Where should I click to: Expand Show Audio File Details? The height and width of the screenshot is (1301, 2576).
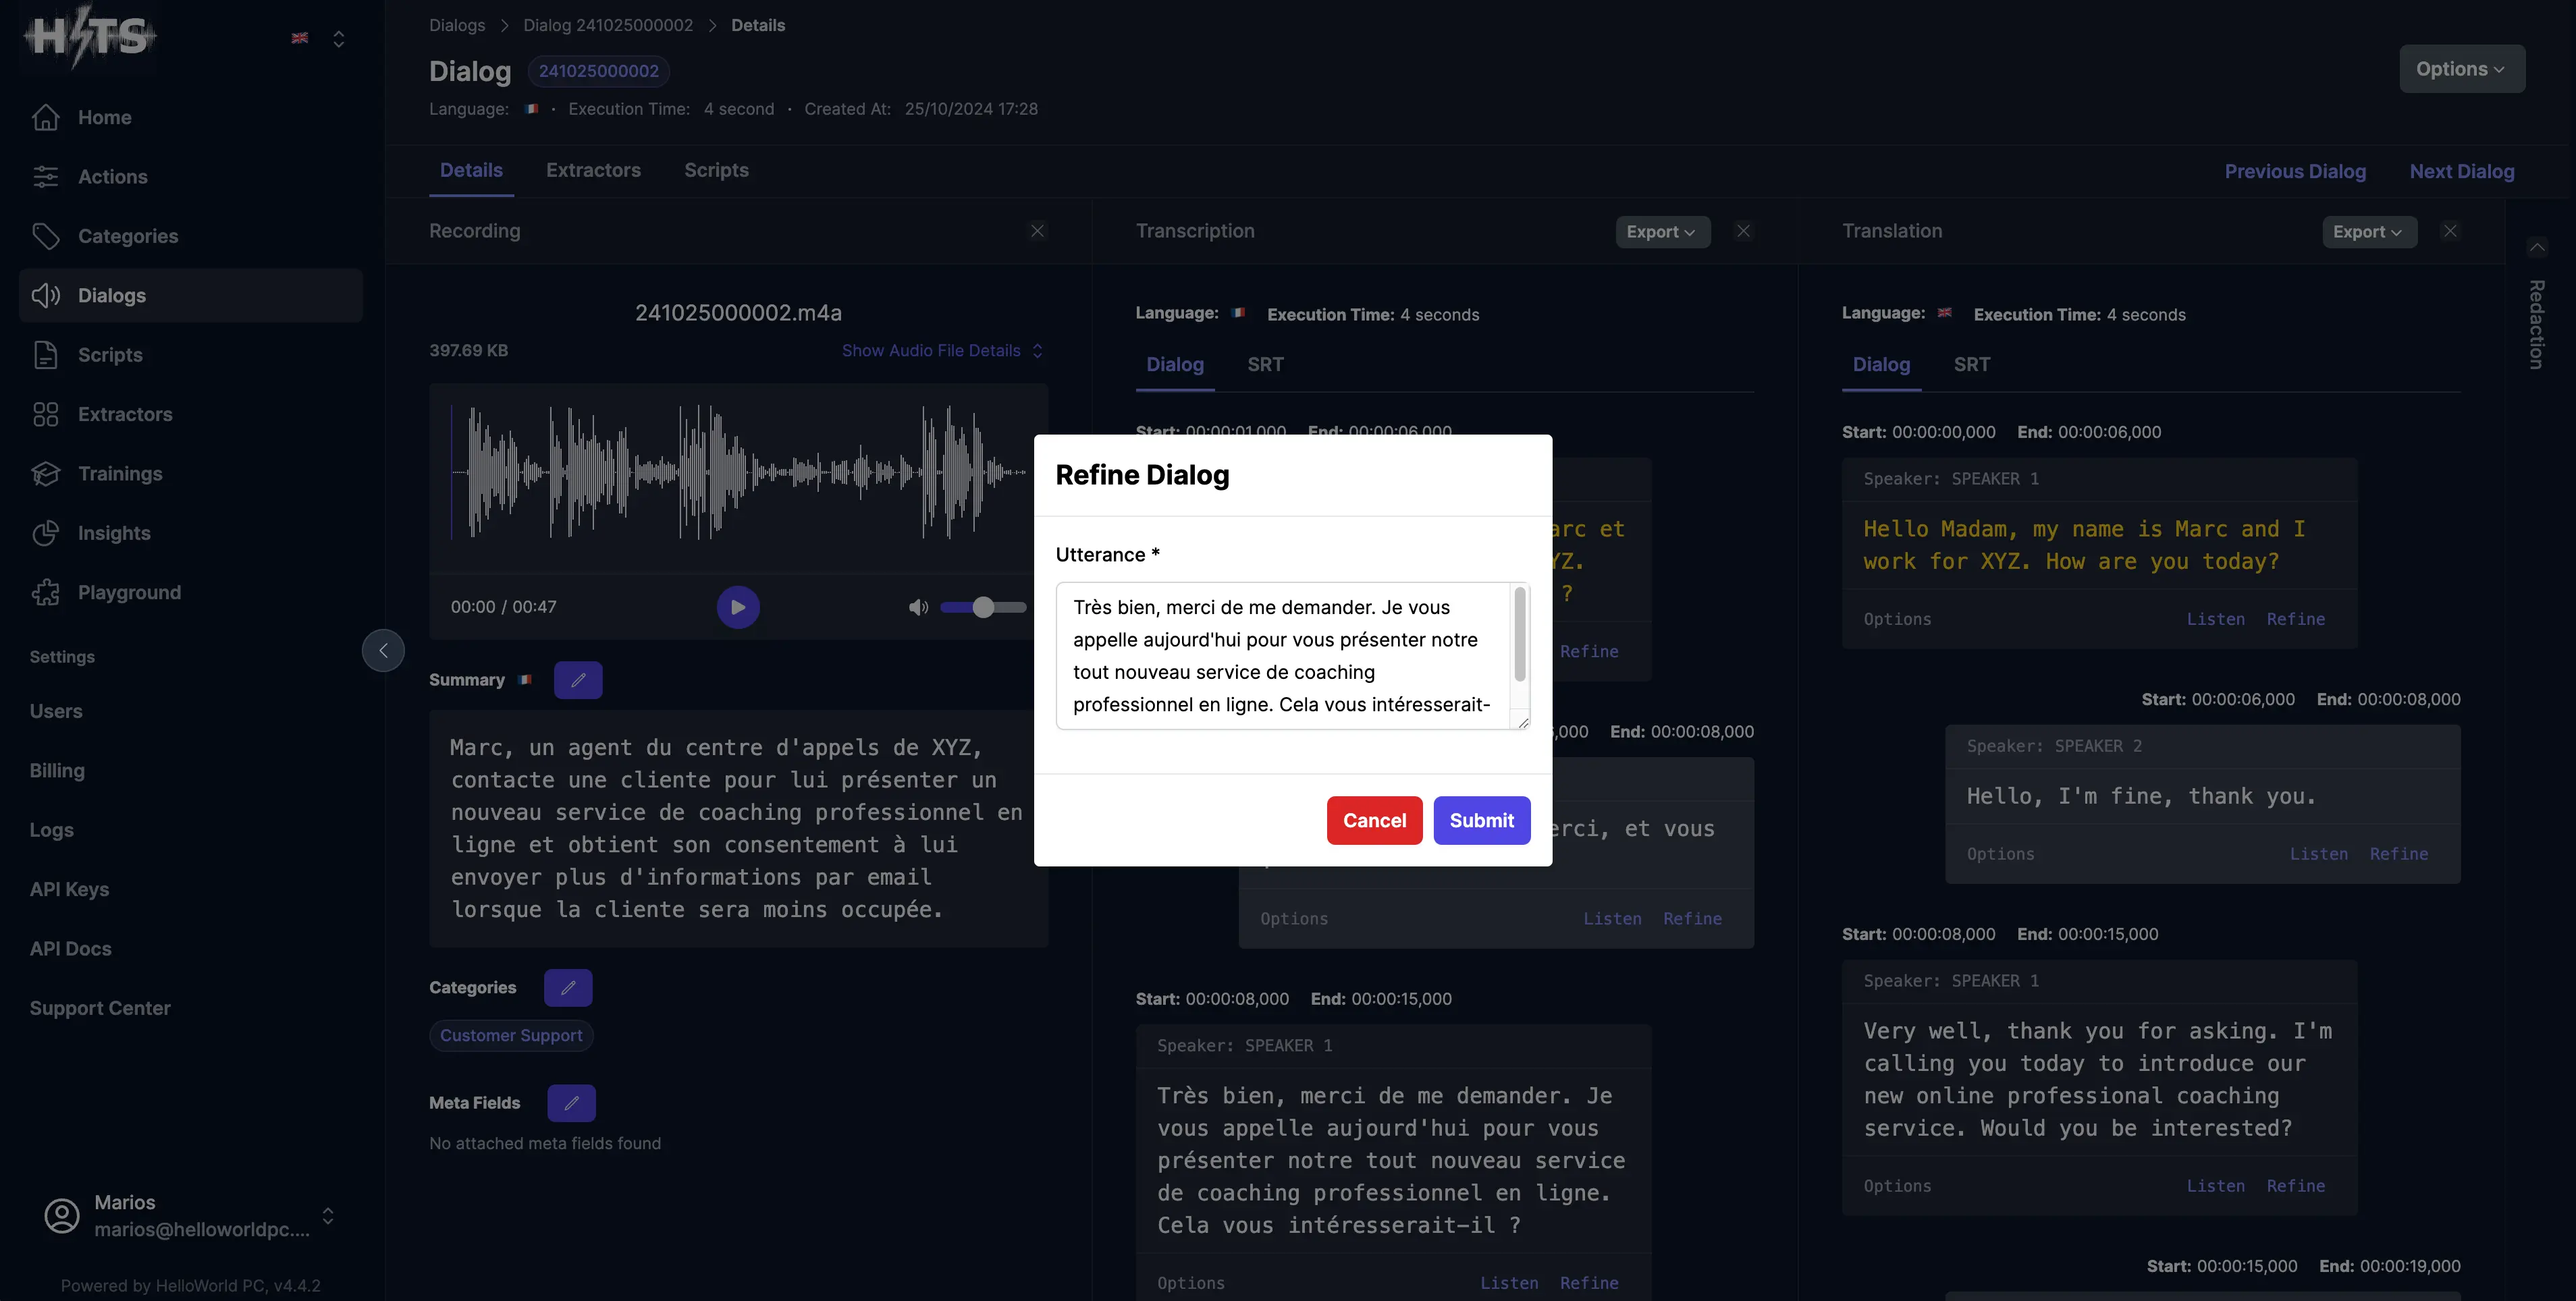941,351
